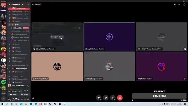Click the Видео button in voice panel
188x106 pixels.
(13, 95)
